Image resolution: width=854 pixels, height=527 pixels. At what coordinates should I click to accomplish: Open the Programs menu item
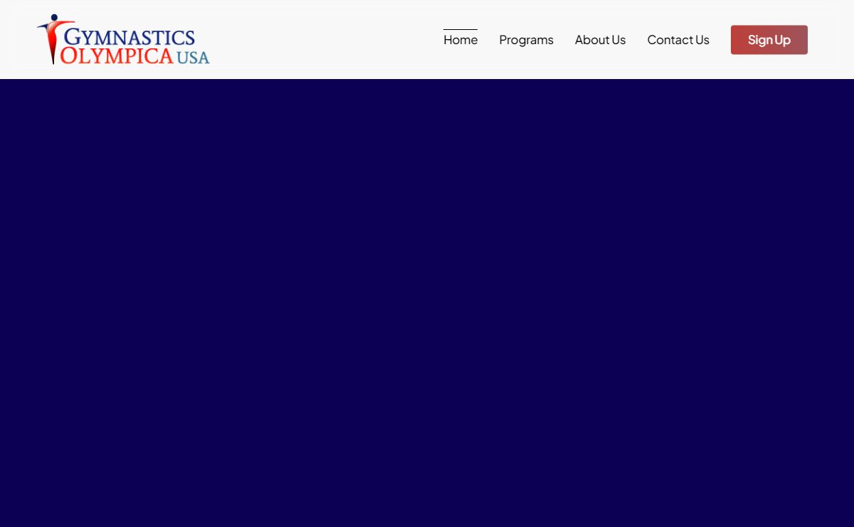(526, 40)
